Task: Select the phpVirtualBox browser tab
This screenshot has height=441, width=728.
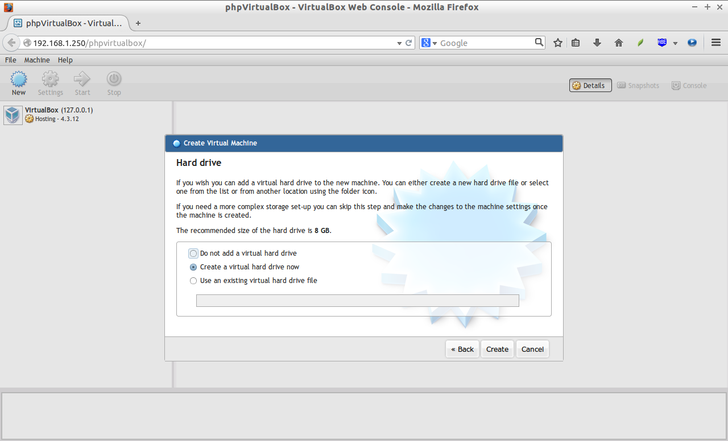Action: (x=68, y=23)
